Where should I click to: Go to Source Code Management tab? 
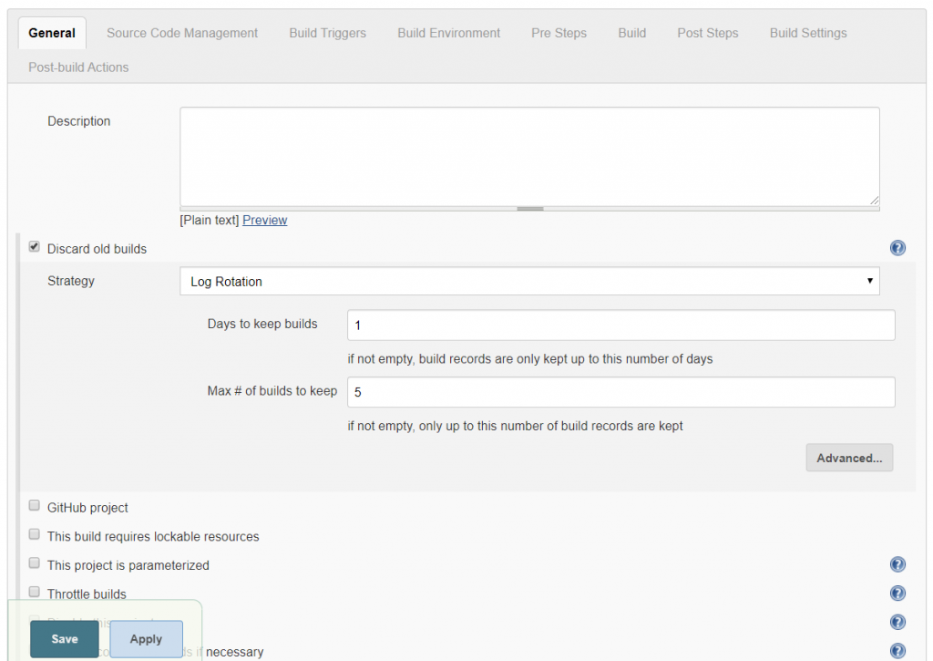click(182, 34)
